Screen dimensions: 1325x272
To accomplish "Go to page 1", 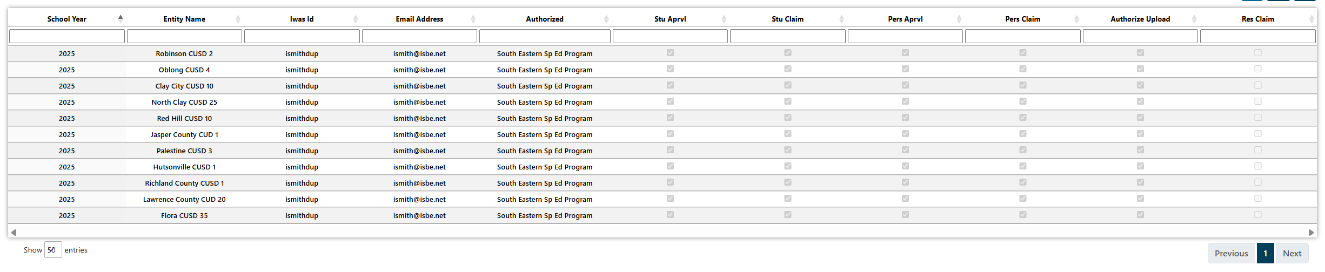I will [1266, 253].
